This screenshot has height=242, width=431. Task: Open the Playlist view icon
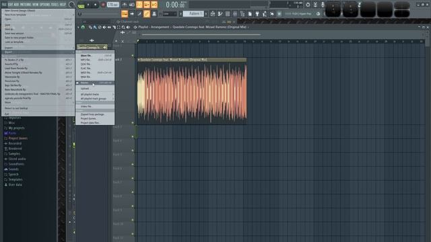point(213,13)
